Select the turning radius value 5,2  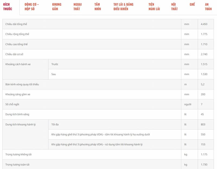click(203, 84)
